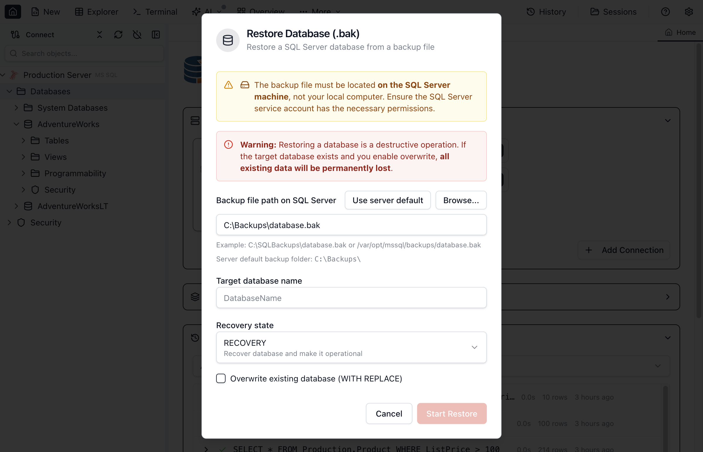Click the disconnect icon in sidebar header

click(137, 35)
